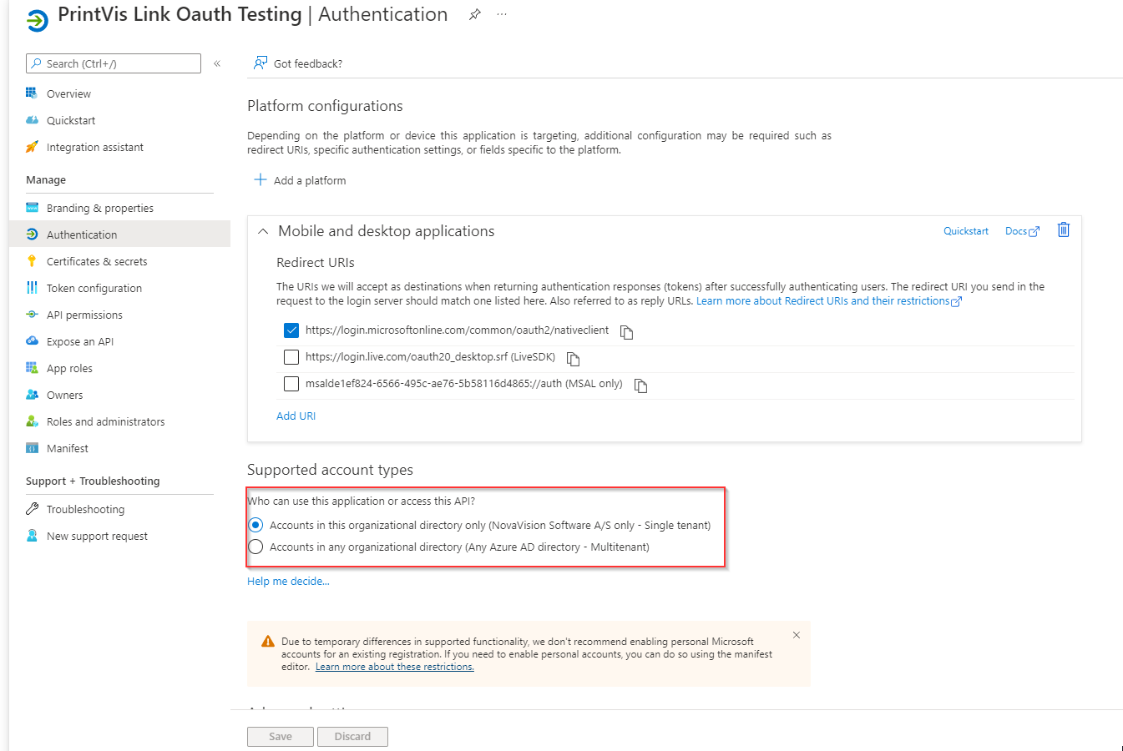
Task: Uncheck the nativeclient redirect URI checkbox
Action: [291, 330]
